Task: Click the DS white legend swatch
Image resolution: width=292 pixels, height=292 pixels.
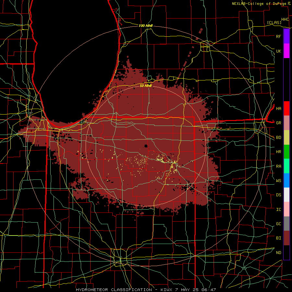Action: [x=286, y=195]
